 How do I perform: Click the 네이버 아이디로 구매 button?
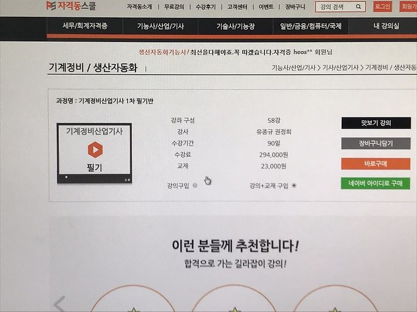click(375, 183)
